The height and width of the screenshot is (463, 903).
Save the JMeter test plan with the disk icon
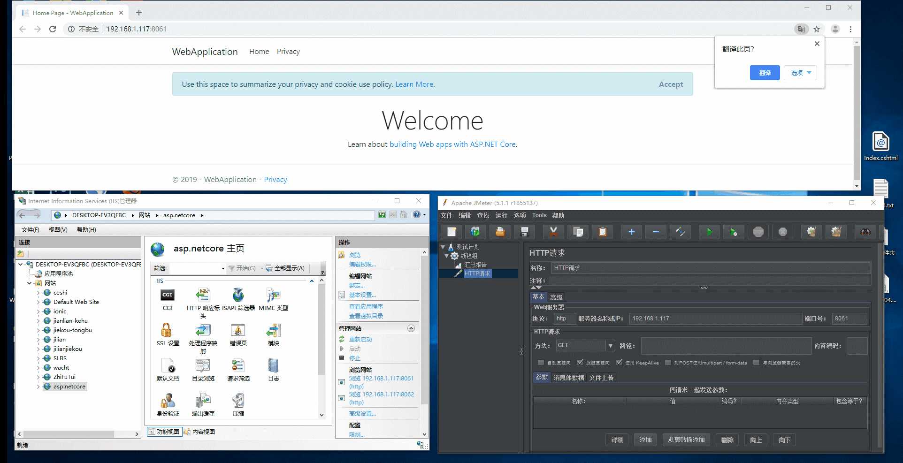click(524, 232)
